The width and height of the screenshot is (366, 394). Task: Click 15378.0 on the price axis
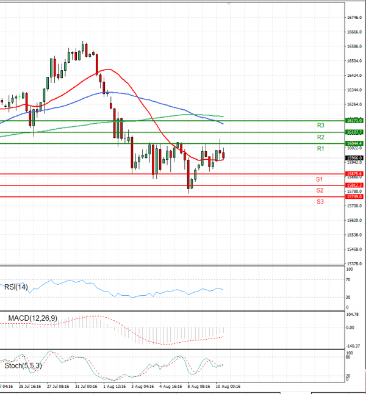click(x=354, y=264)
